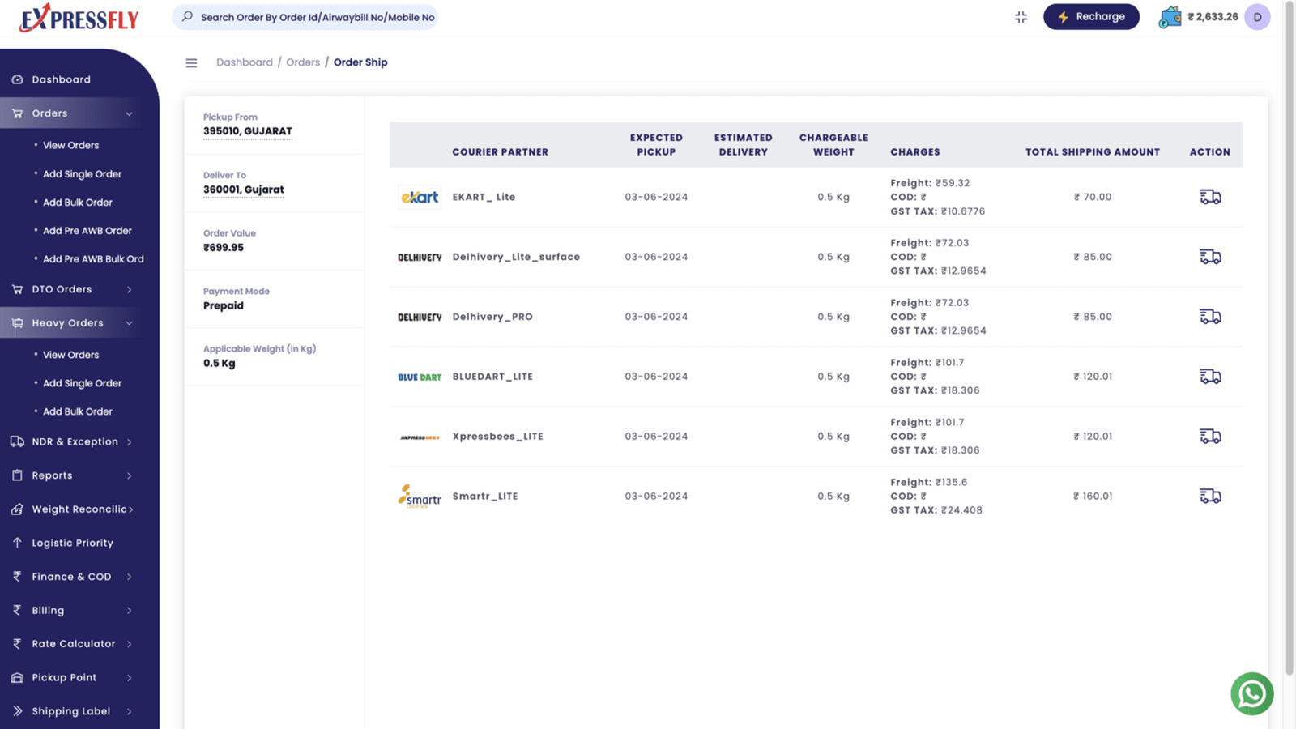The image size is (1296, 729).
Task: Open the WhatsApp support chat
Action: (x=1251, y=693)
